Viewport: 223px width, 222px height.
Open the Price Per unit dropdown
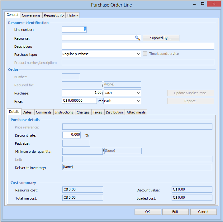coord(138,101)
